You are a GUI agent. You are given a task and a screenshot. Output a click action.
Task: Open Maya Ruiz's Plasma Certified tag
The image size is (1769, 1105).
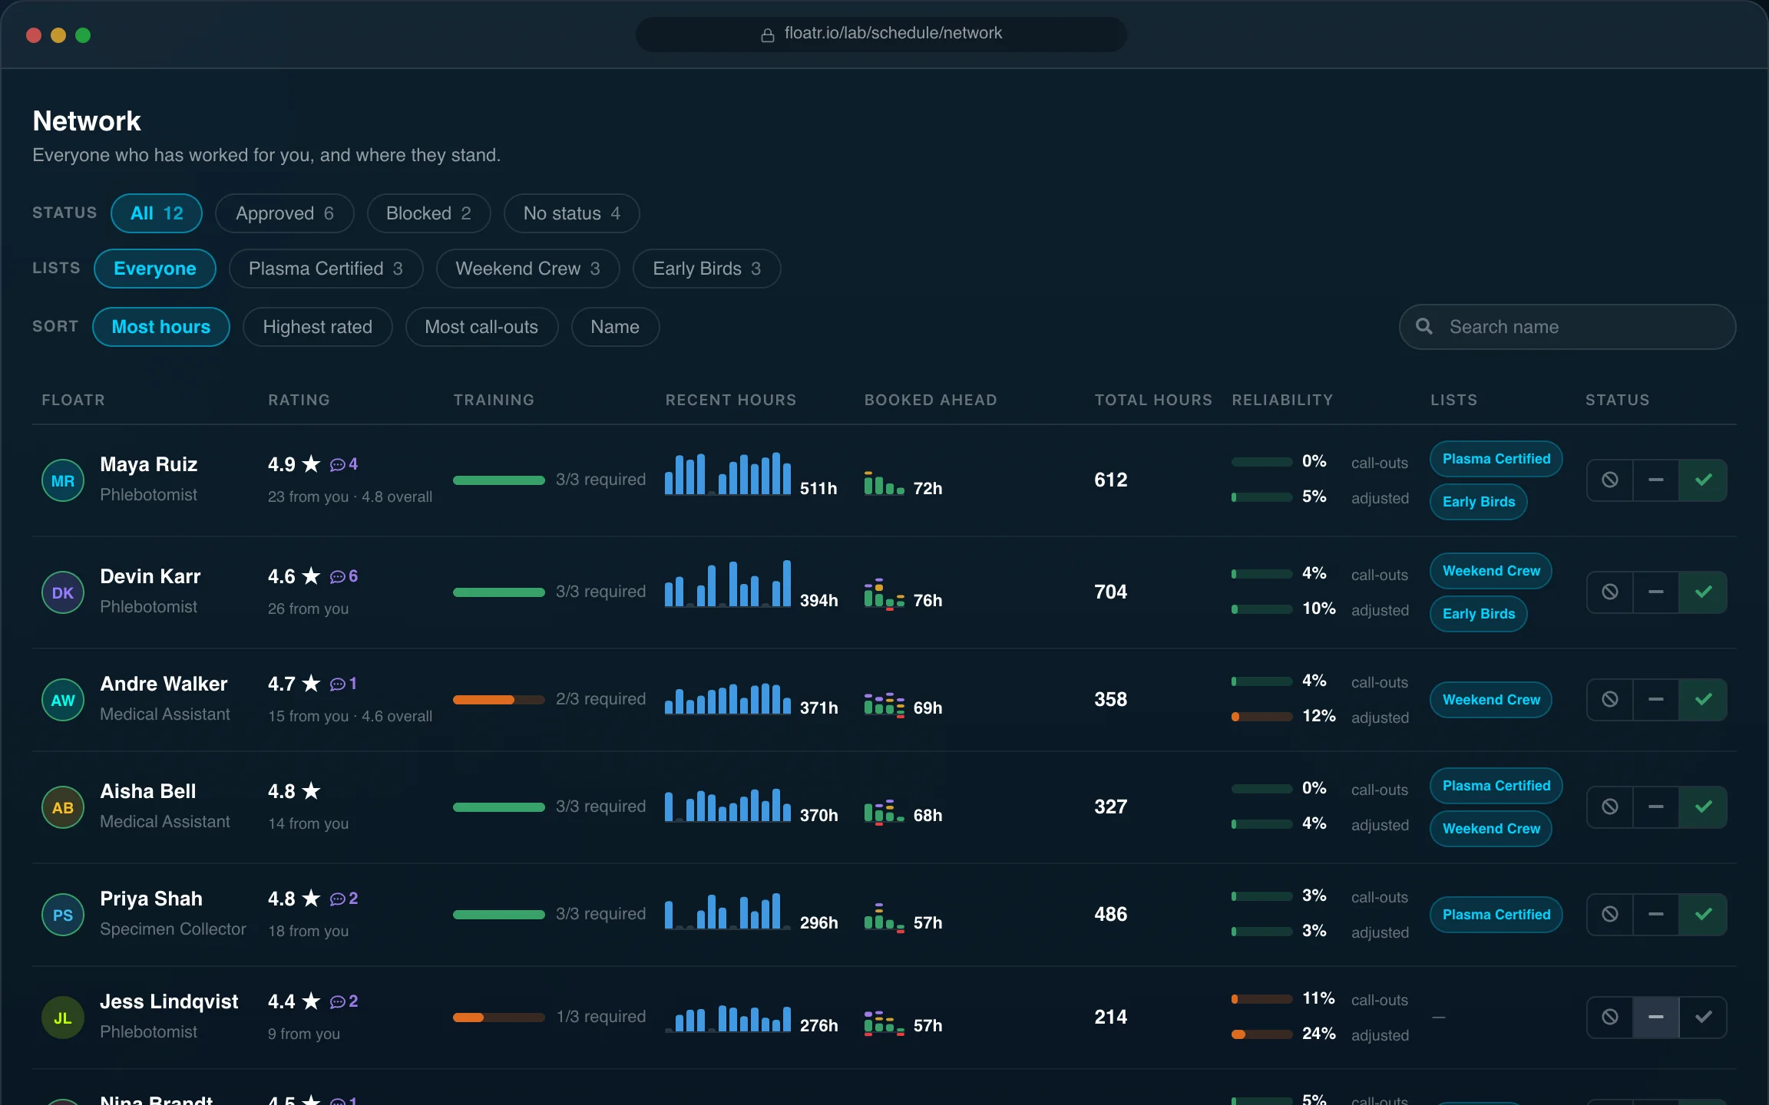1496,459
